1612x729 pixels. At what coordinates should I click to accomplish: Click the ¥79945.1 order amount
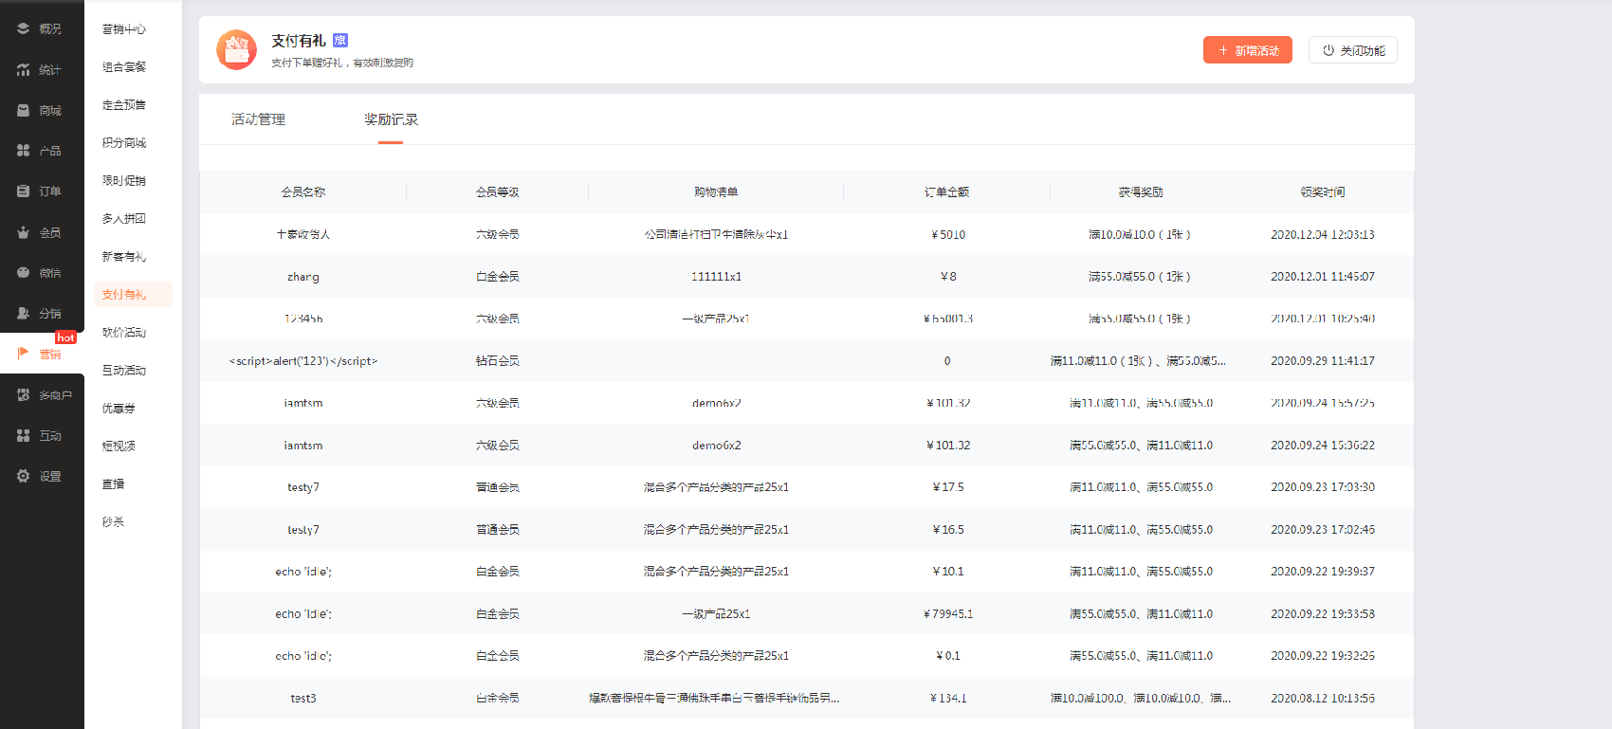coord(948,614)
